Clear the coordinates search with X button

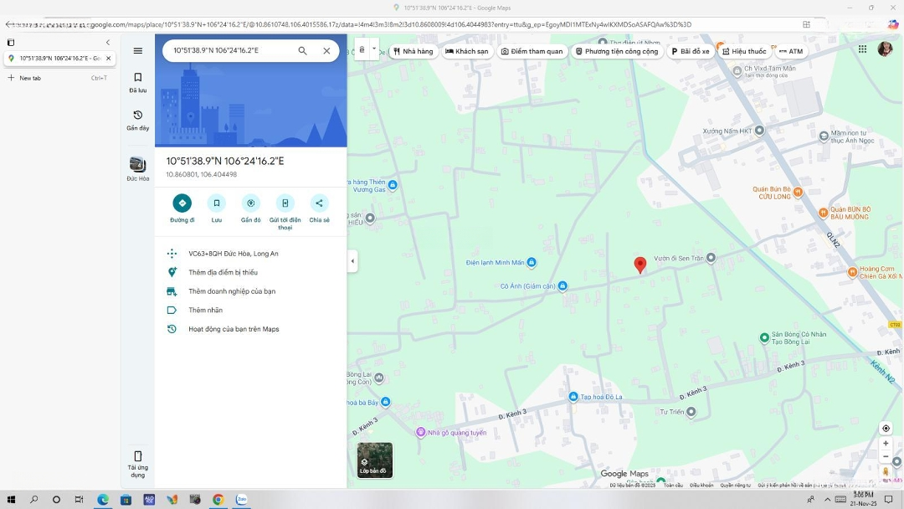point(326,51)
